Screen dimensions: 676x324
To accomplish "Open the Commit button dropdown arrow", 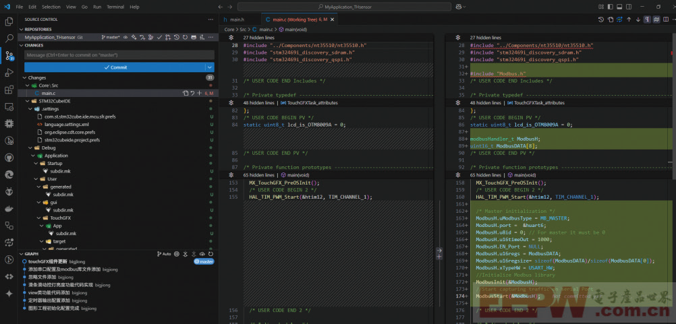I will click(x=210, y=67).
